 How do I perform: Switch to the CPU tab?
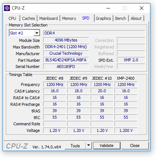click(12, 18)
